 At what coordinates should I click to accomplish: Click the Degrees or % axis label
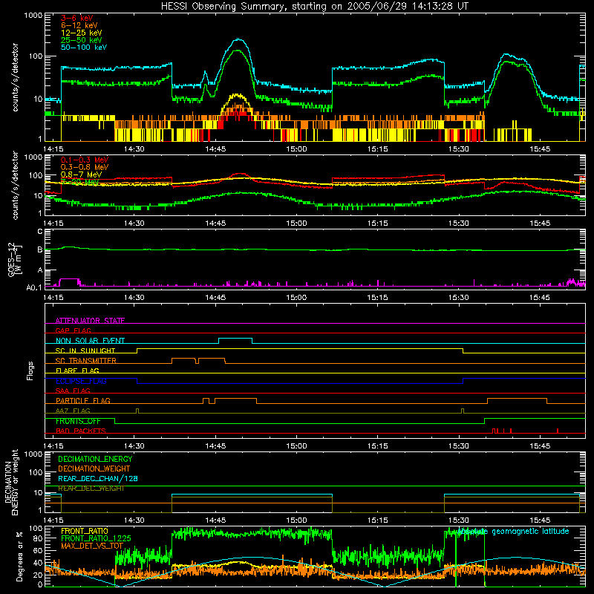(19, 556)
